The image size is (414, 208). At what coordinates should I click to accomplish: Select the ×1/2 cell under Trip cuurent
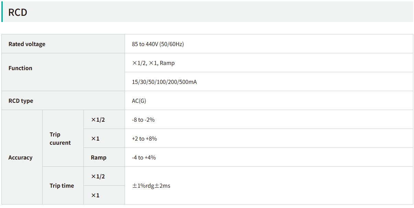[x=98, y=120]
